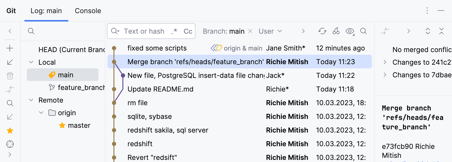452x162 pixels.
Task: Open the User filter dropdown
Action: coord(270,31)
